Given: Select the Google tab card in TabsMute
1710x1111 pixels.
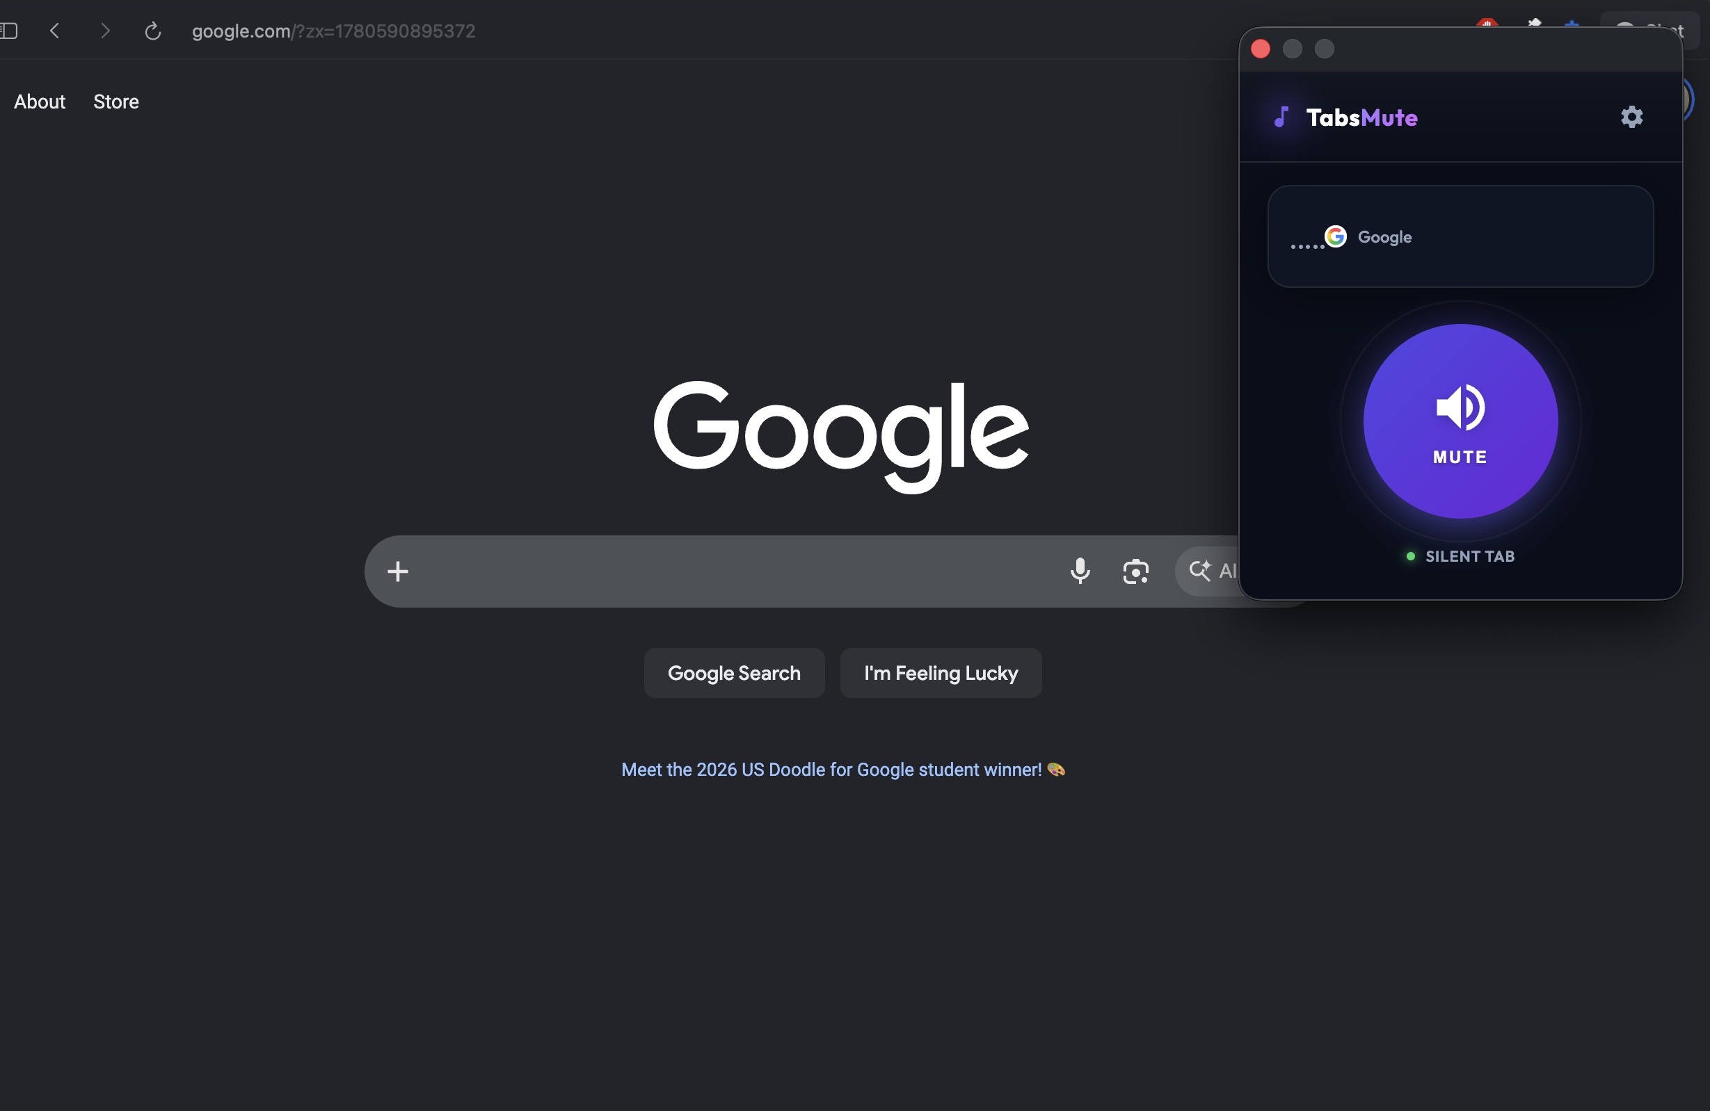Looking at the screenshot, I should pos(1460,236).
